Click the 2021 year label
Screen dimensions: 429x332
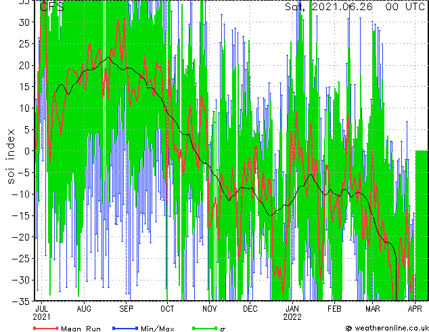pyautogui.click(x=41, y=317)
